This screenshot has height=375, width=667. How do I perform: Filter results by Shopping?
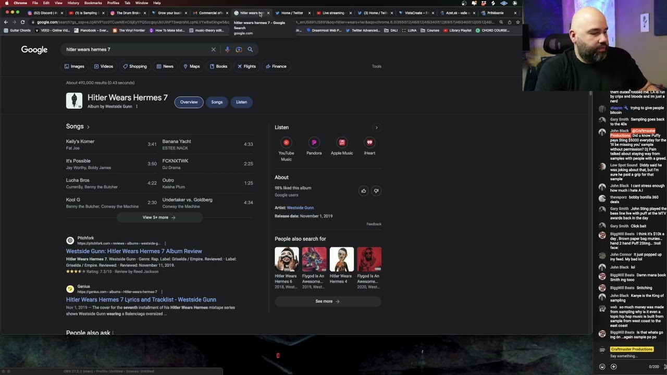pyautogui.click(x=134, y=66)
